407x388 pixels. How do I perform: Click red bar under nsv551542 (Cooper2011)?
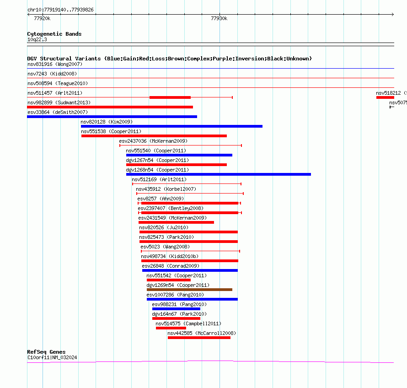point(169,280)
